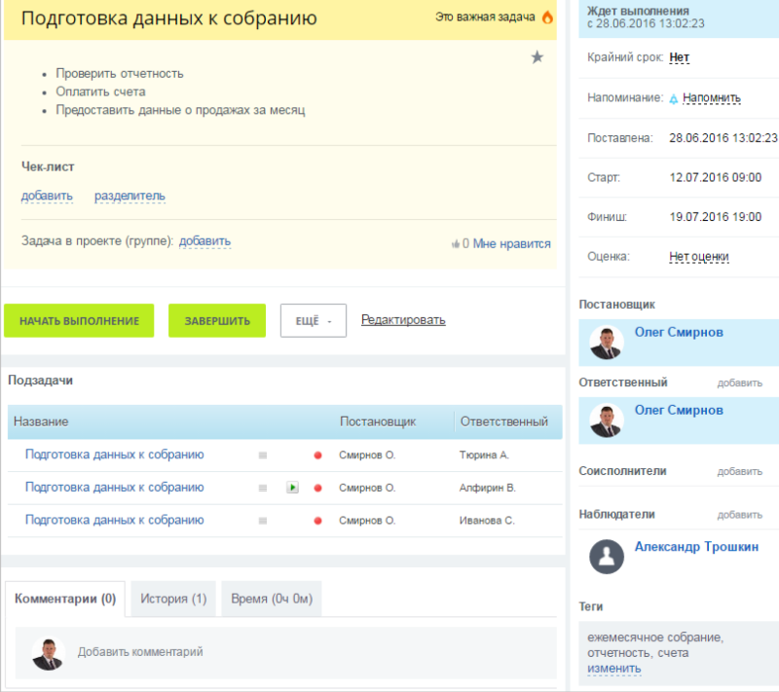Screen dimensions: 779x692
Task: Click the red status dot in Тюрина А. row
Action: [317, 455]
